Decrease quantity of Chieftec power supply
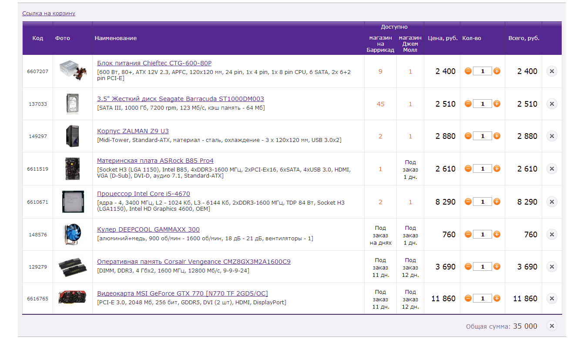Screen dimensions: 580x340 (x=468, y=71)
